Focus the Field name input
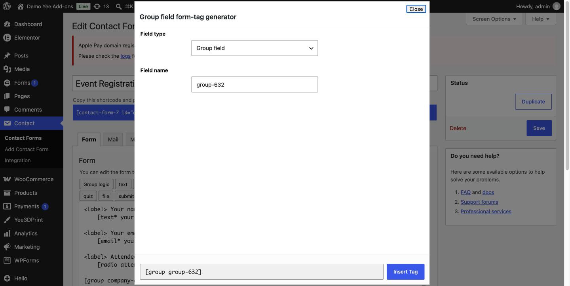This screenshot has width=570, height=286. (255, 85)
